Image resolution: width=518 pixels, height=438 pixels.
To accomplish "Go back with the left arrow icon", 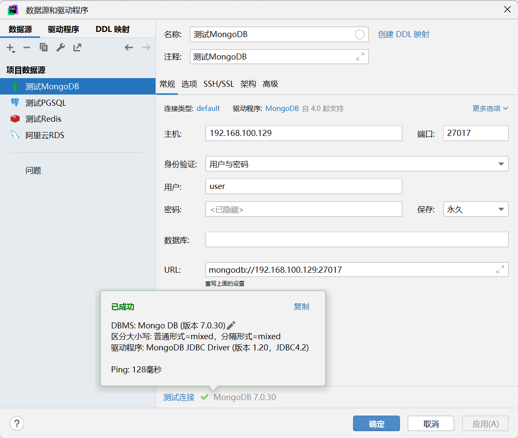I will pyautogui.click(x=129, y=47).
